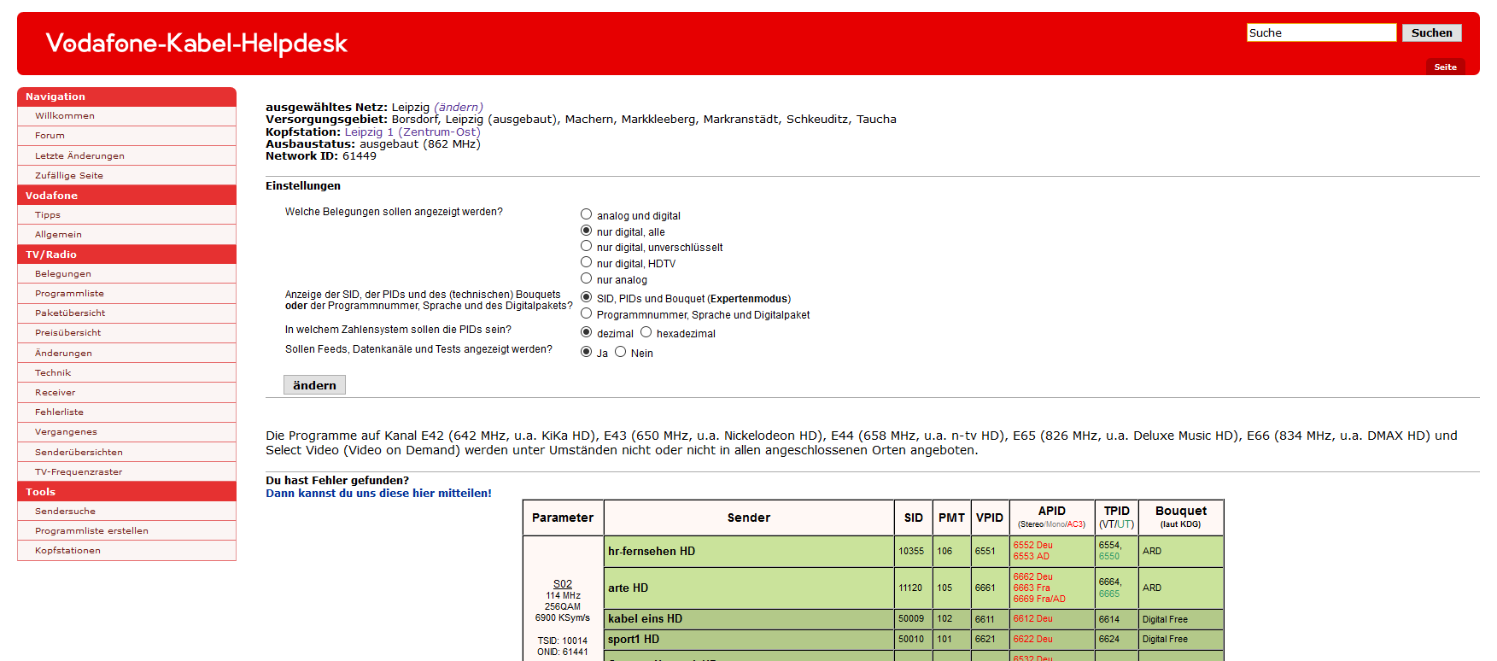This screenshot has height=661, width=1497.
Task: Open the Forum navigation item
Action: coord(50,136)
